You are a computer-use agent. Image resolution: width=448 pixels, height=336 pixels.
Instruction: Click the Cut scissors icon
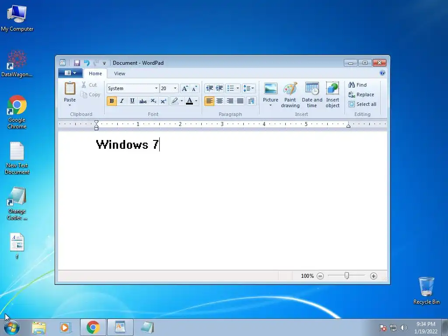84,85
